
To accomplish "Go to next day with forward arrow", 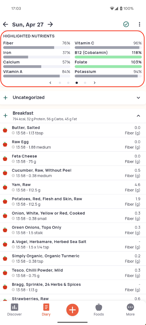I will pyautogui.click(x=50, y=24).
